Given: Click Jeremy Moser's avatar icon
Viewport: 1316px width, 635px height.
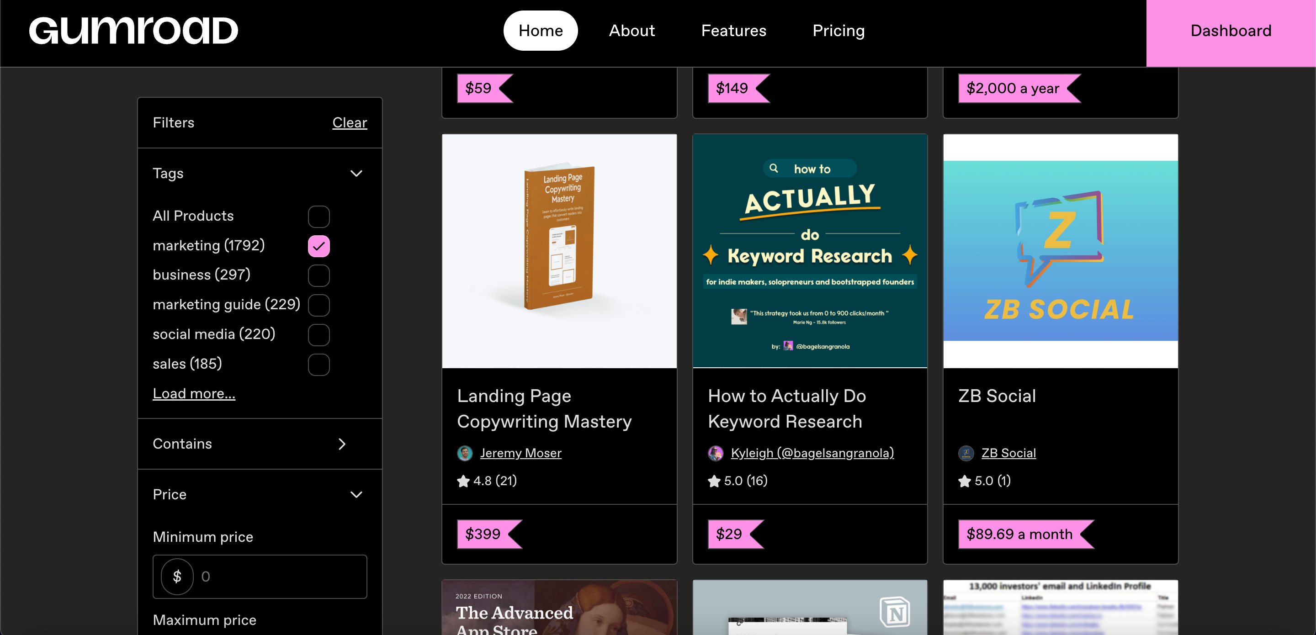Looking at the screenshot, I should [x=464, y=453].
